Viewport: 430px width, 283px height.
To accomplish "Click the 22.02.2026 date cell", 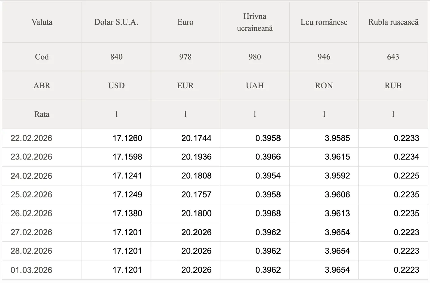I will pos(32,138).
